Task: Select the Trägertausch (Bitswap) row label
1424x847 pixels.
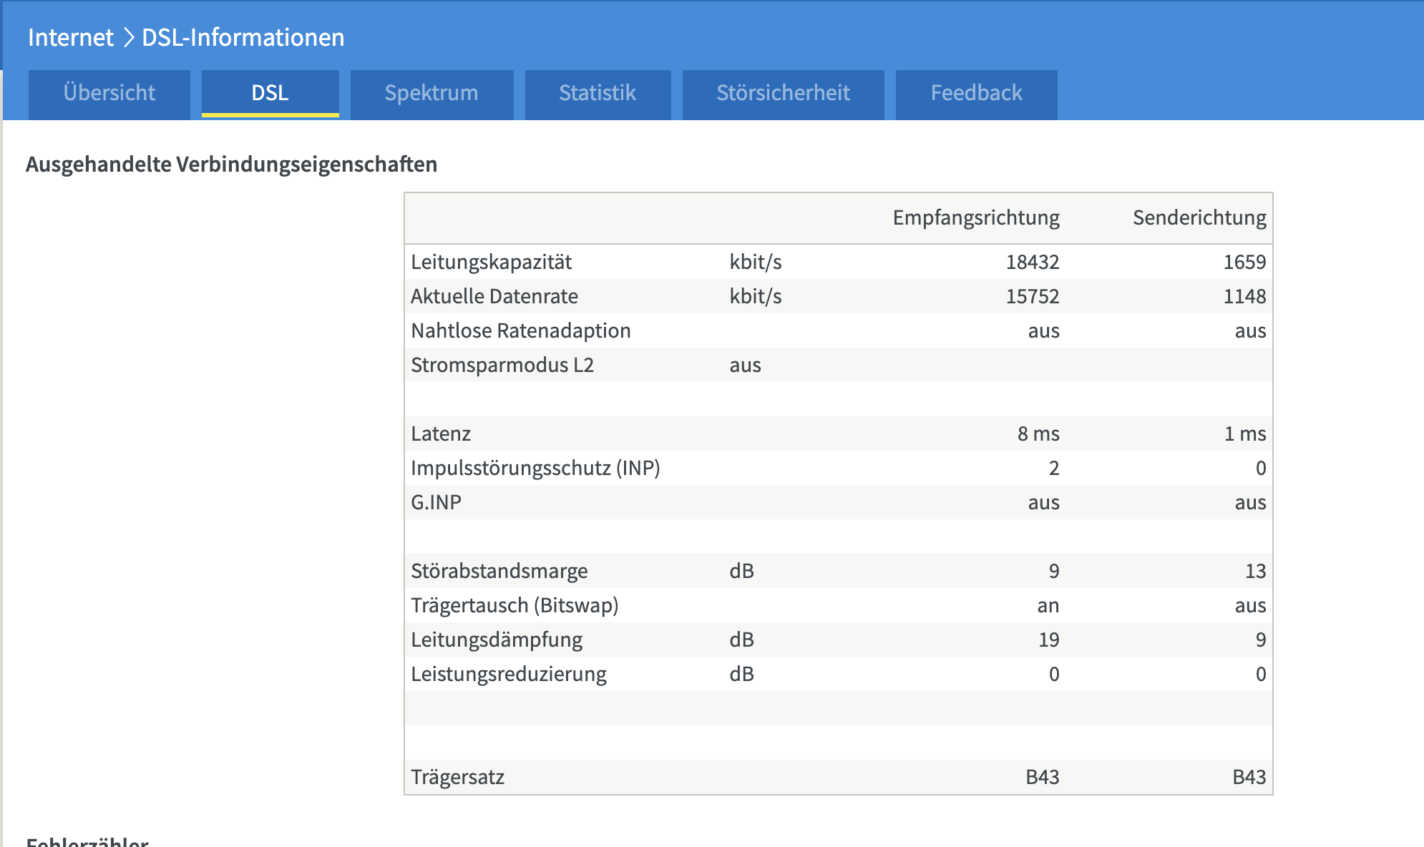Action: (x=515, y=605)
